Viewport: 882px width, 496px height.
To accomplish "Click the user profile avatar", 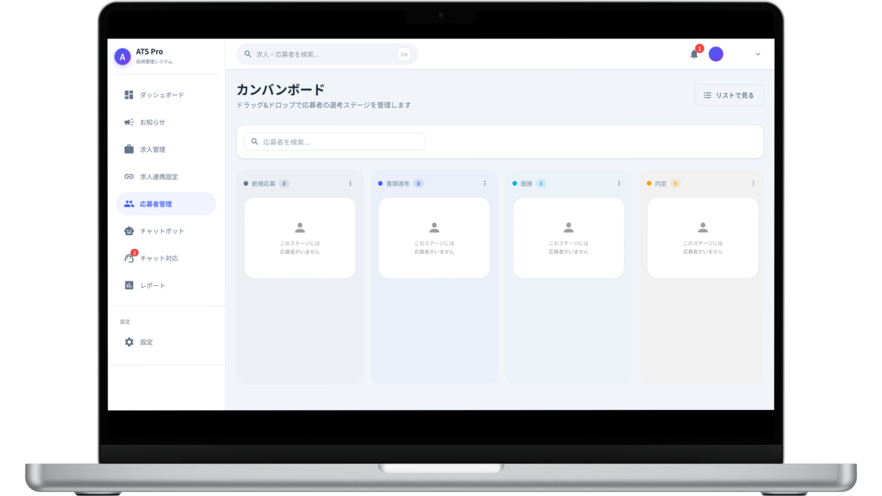I will [716, 54].
